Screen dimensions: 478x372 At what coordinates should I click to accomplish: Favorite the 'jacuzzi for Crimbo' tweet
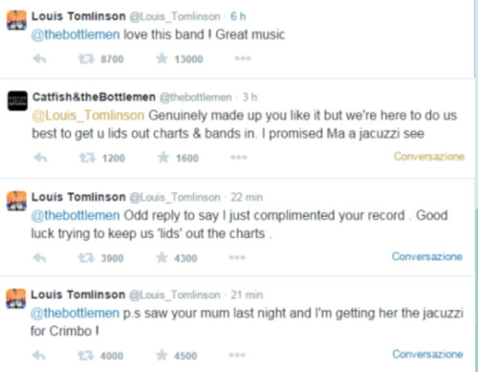[x=162, y=355]
